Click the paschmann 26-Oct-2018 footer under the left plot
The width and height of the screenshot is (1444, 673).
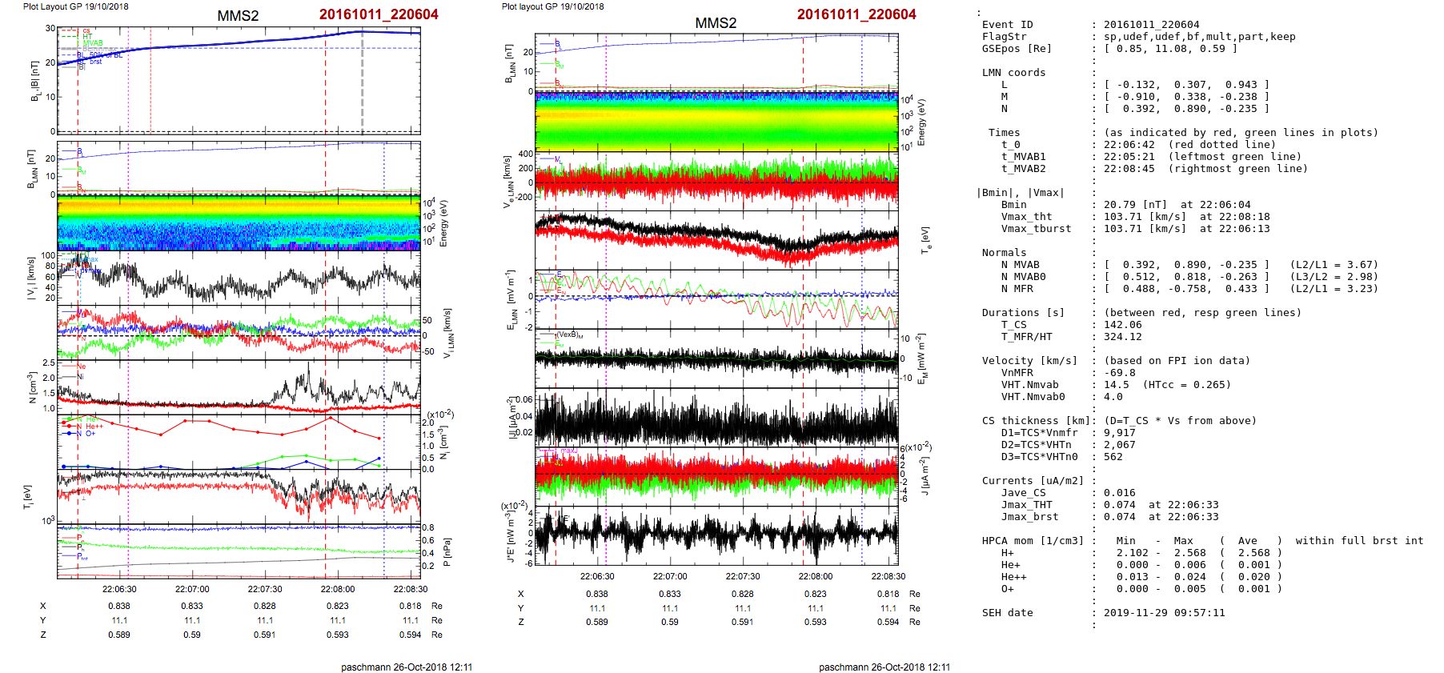[407, 667]
